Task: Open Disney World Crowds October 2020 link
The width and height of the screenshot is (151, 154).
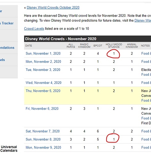Action: click(53, 7)
